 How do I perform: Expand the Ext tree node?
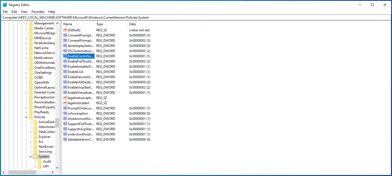click(31, 142)
